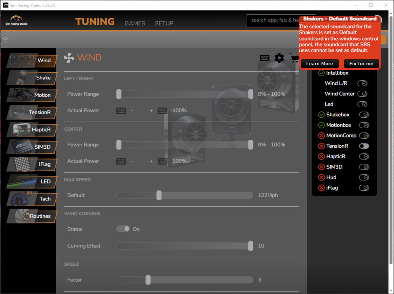Viewport: 394px width, 294px height.
Task: Toggle the Hud switch
Action: click(x=364, y=178)
